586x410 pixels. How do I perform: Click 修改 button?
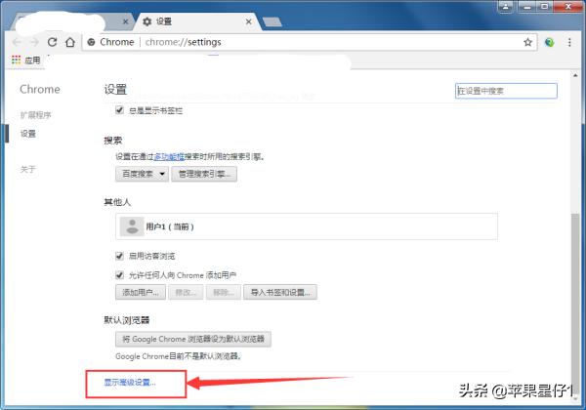(x=186, y=292)
